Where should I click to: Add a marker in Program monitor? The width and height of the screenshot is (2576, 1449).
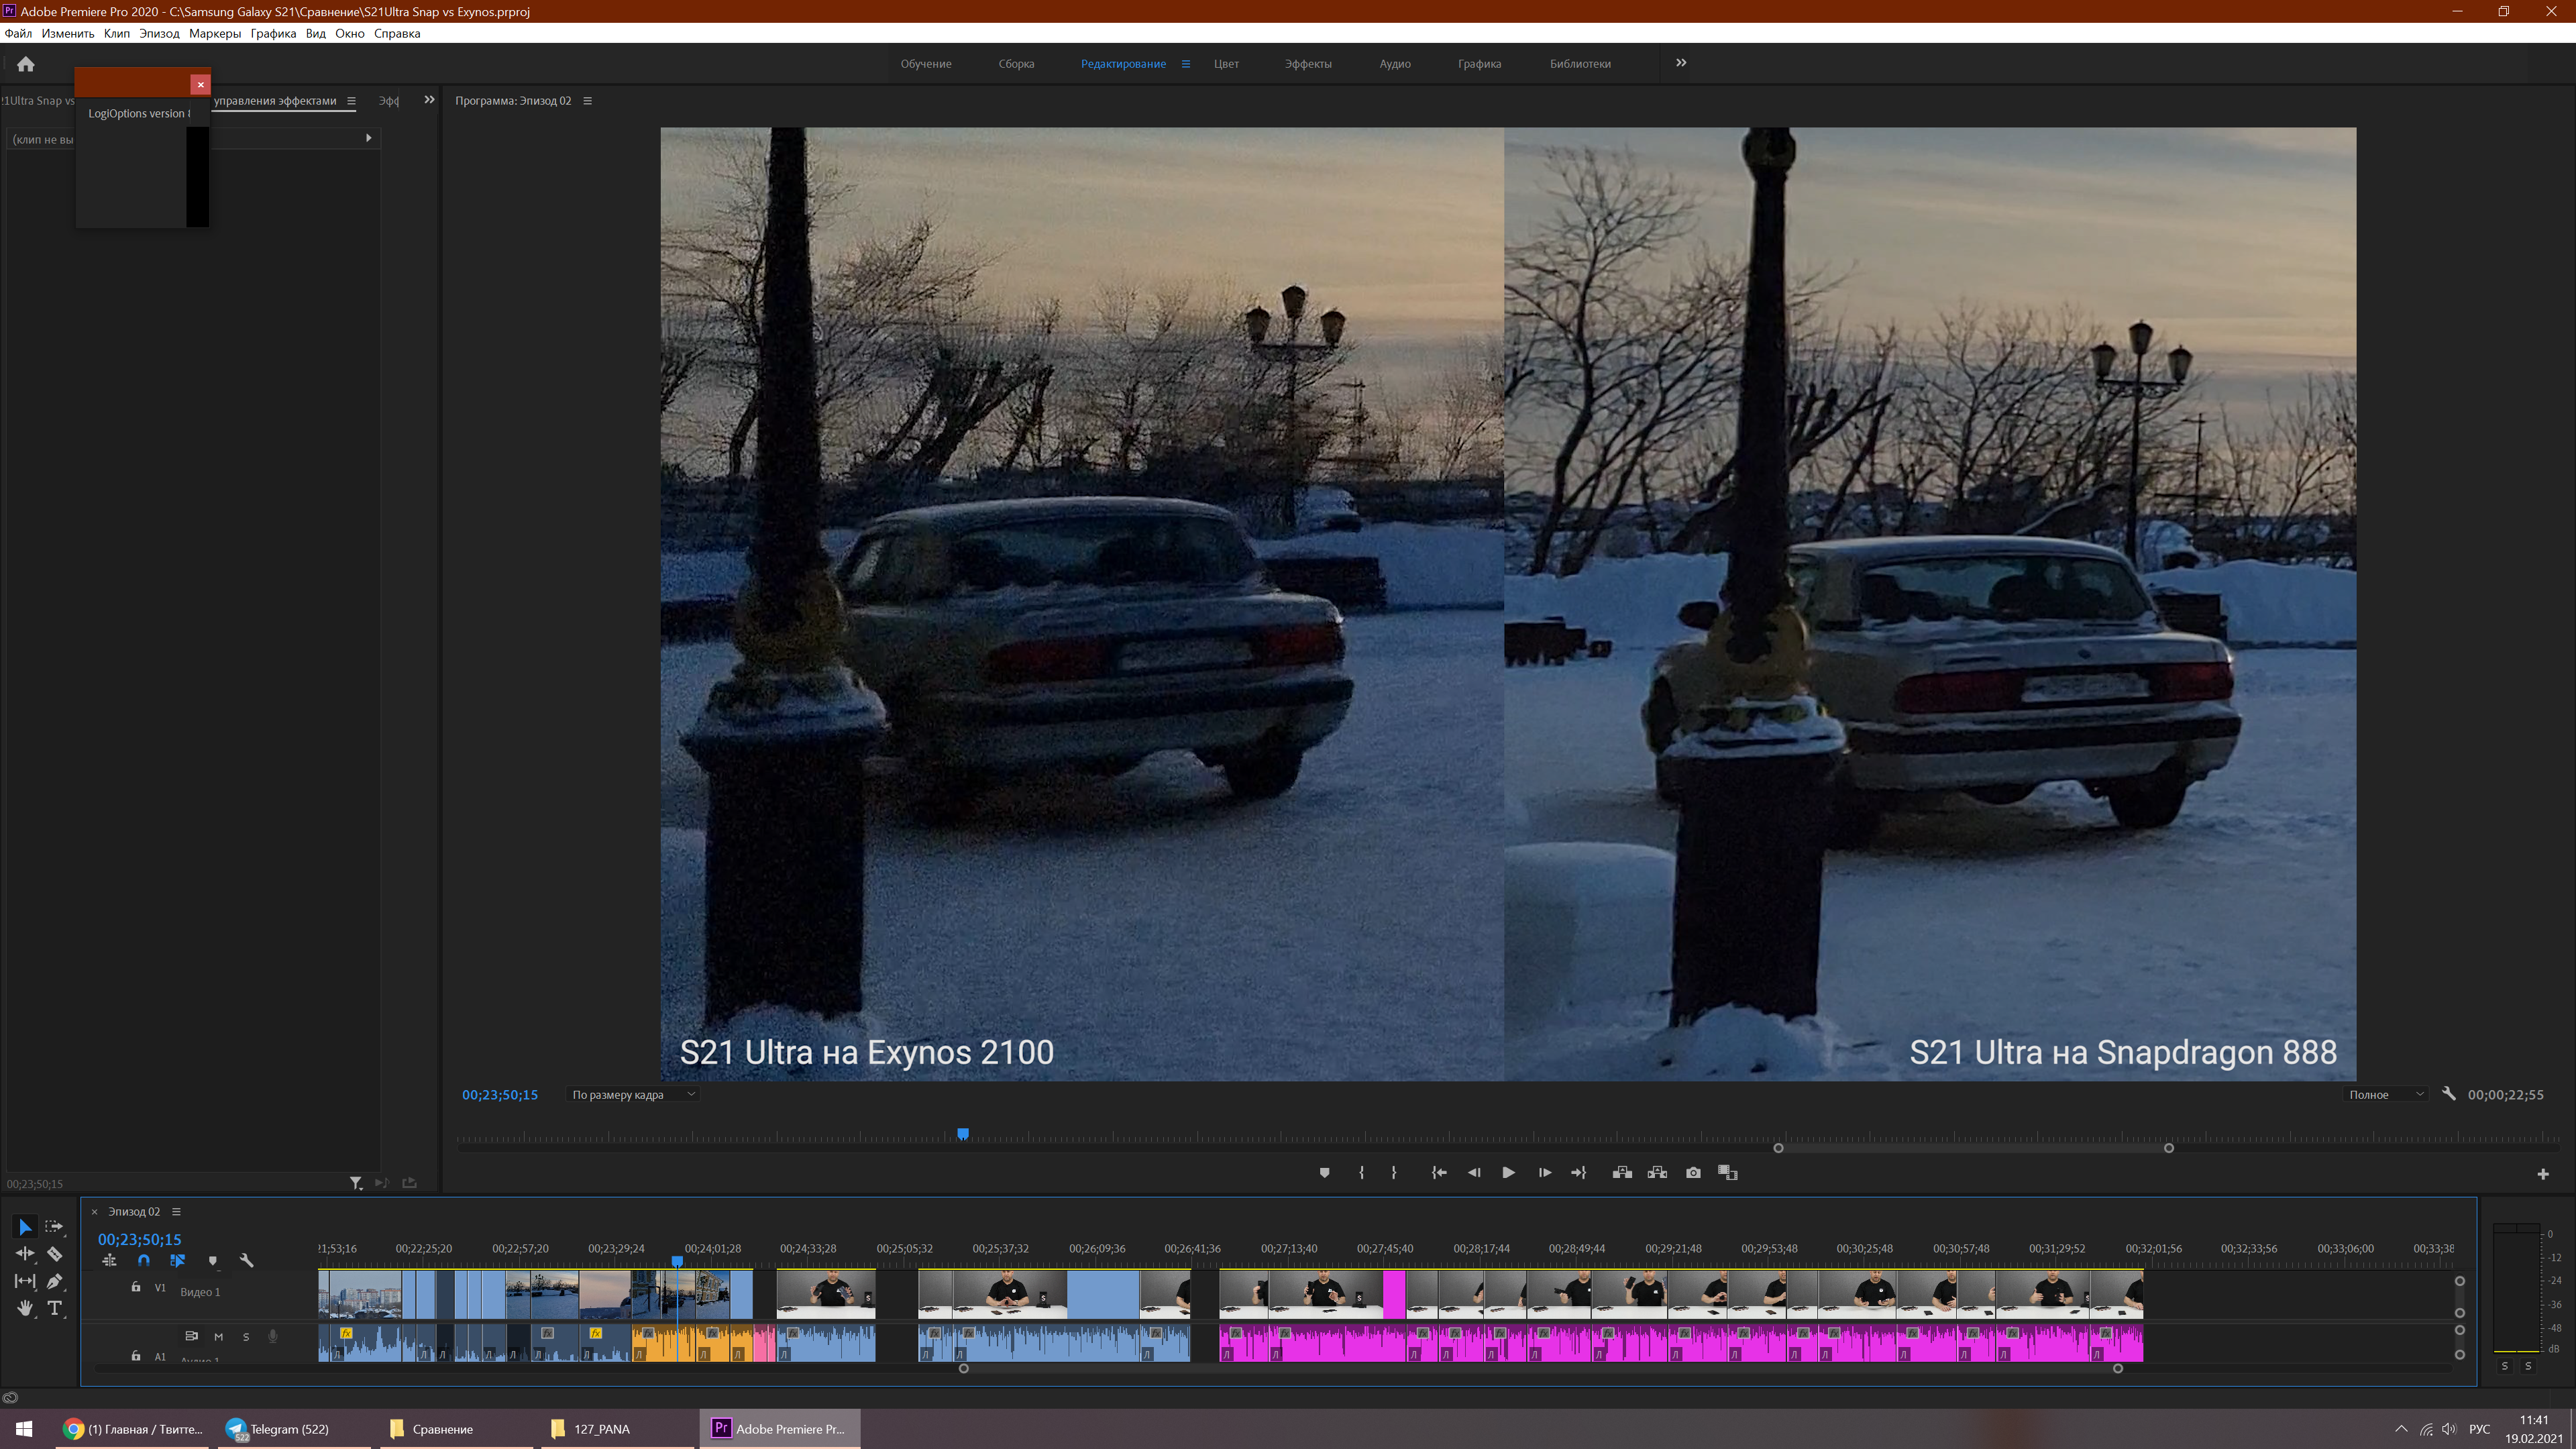tap(1324, 1173)
